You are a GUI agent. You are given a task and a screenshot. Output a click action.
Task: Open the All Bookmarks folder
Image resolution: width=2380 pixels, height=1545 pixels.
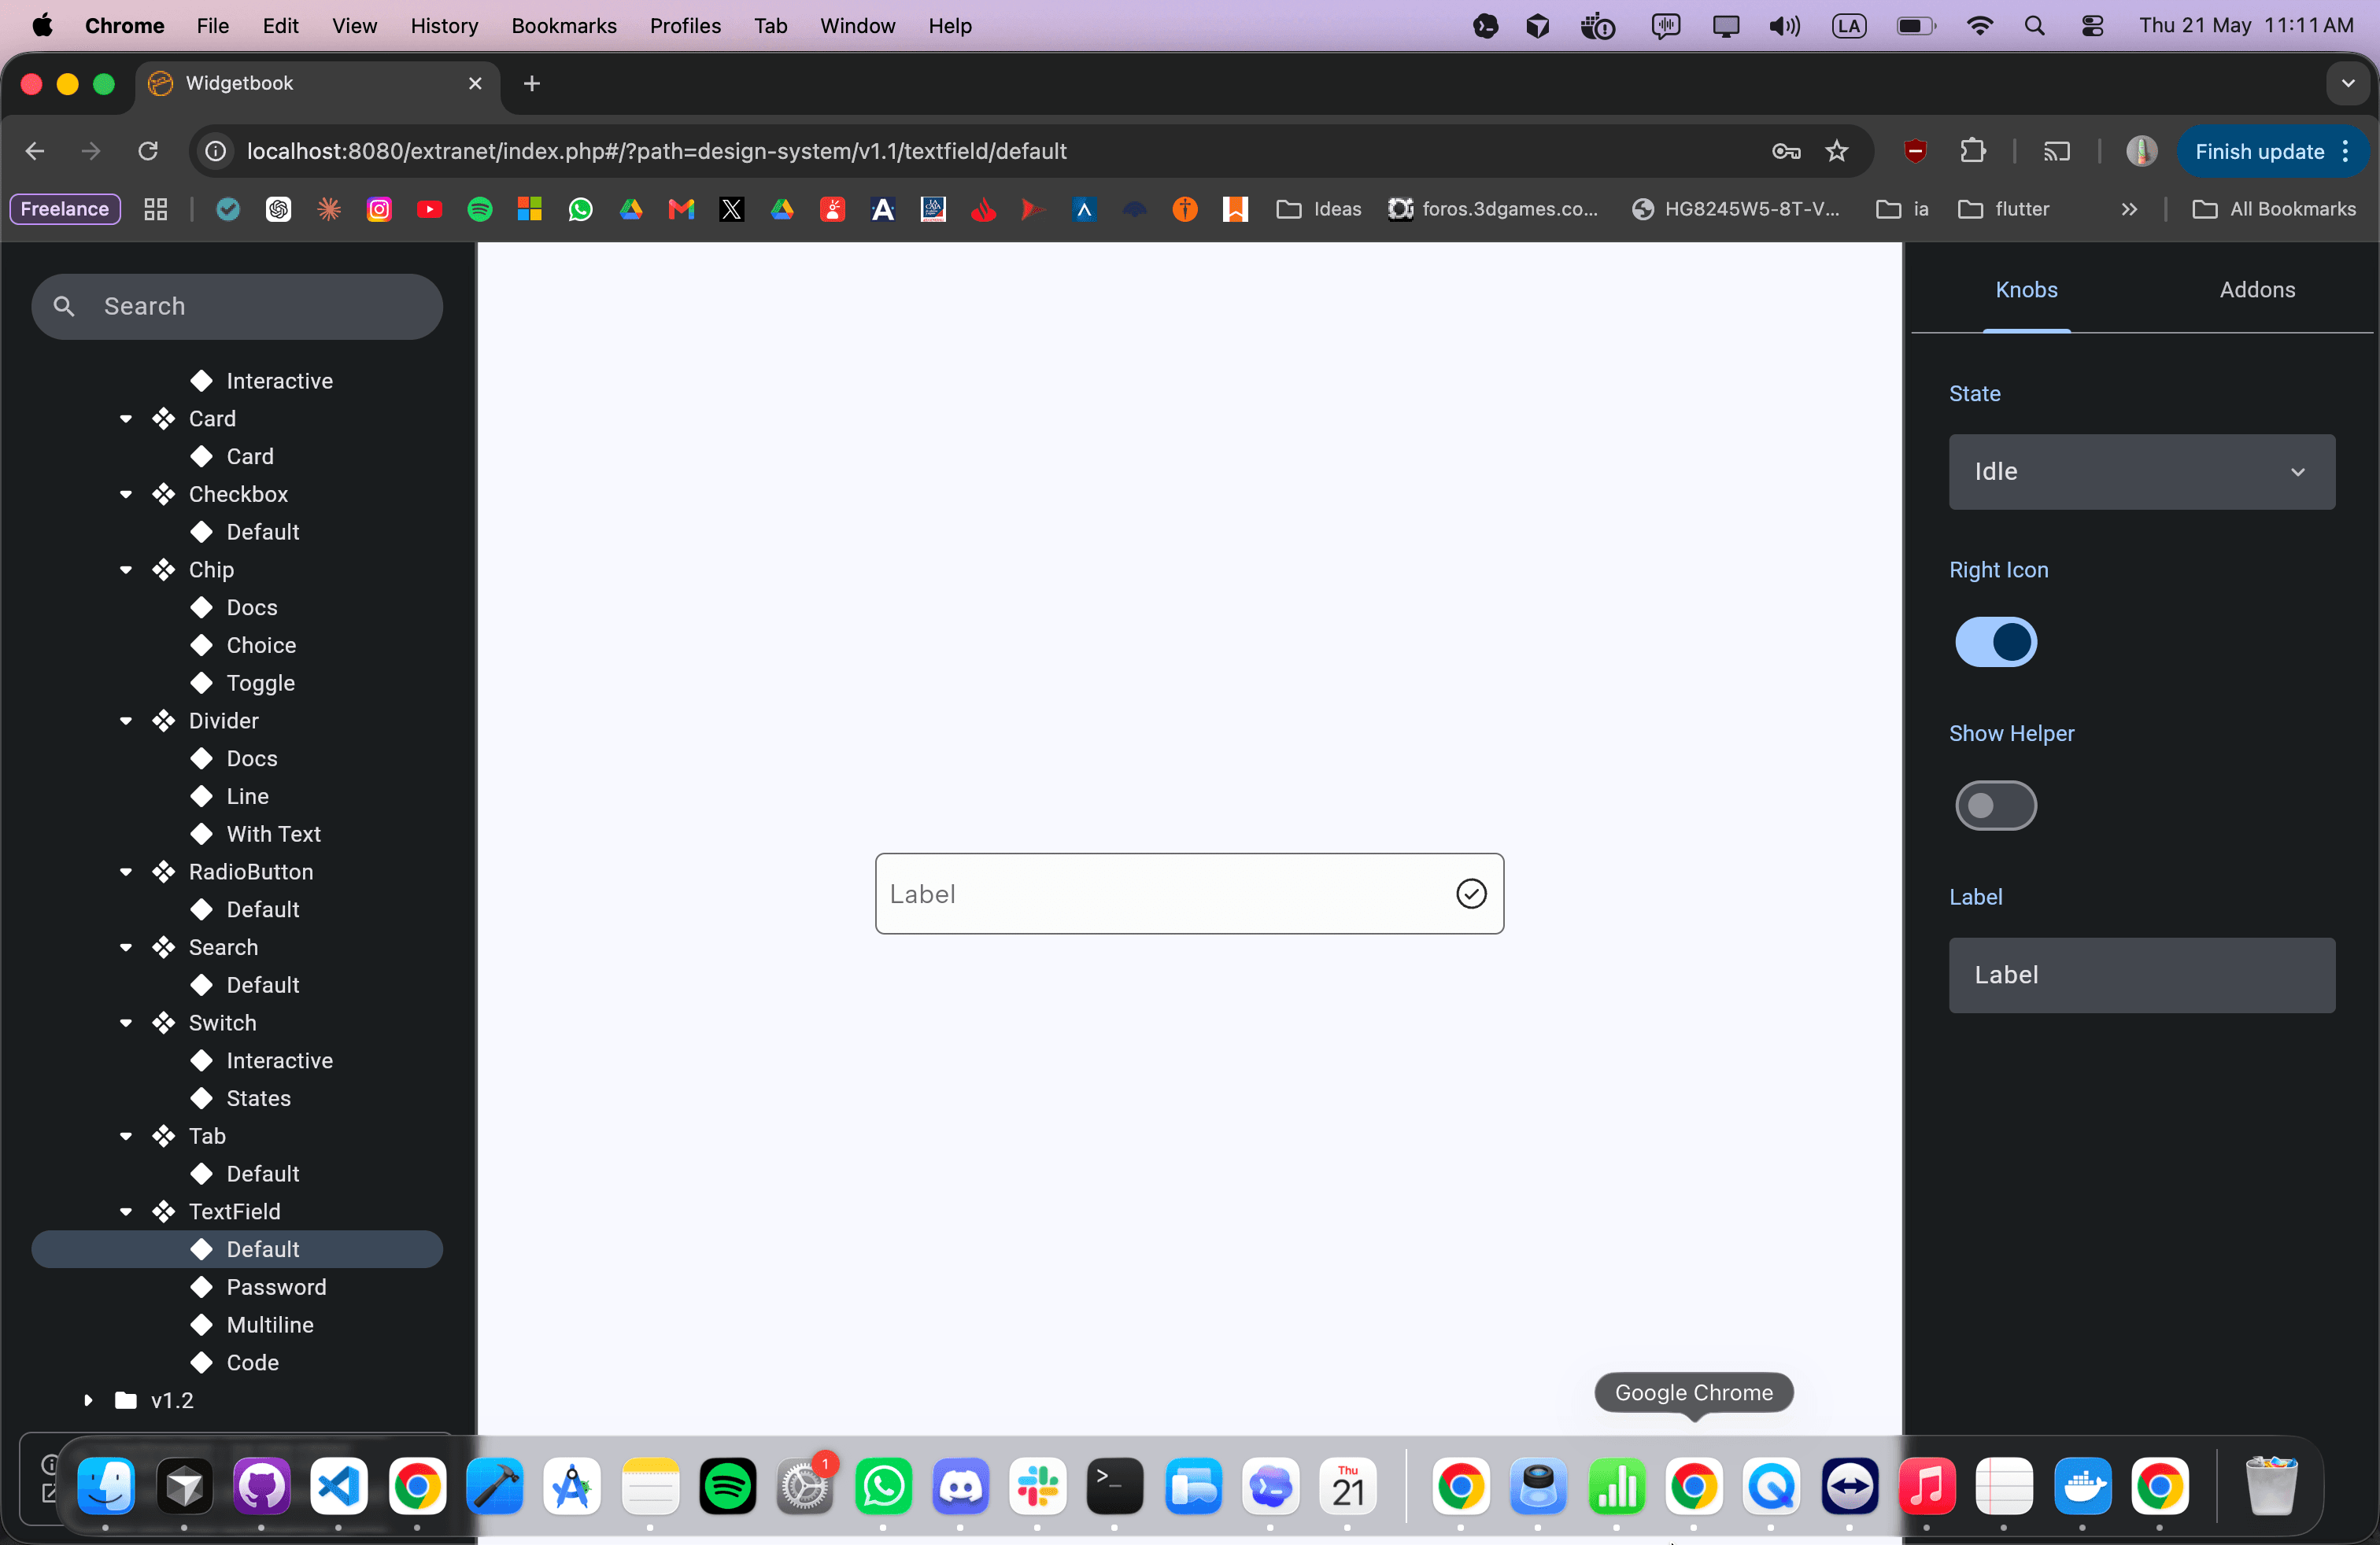pyautogui.click(x=2272, y=209)
